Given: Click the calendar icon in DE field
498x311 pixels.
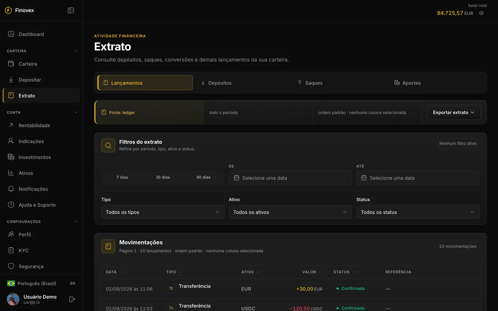Looking at the screenshot, I should pos(237,178).
